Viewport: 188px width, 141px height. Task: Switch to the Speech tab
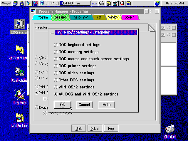(x=130, y=17)
